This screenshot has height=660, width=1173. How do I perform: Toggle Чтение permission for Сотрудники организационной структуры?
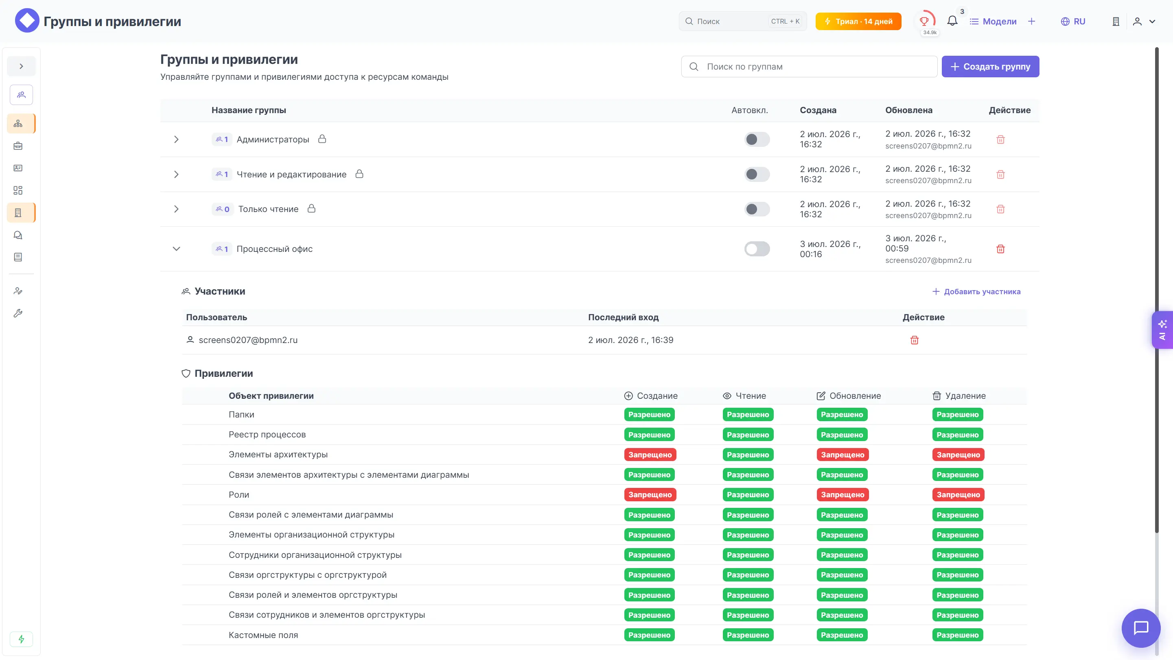[x=748, y=555]
